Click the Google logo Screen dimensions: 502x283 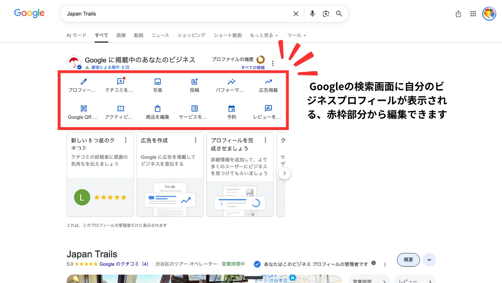(29, 14)
